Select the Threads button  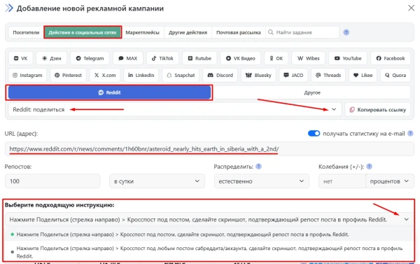tap(328, 76)
